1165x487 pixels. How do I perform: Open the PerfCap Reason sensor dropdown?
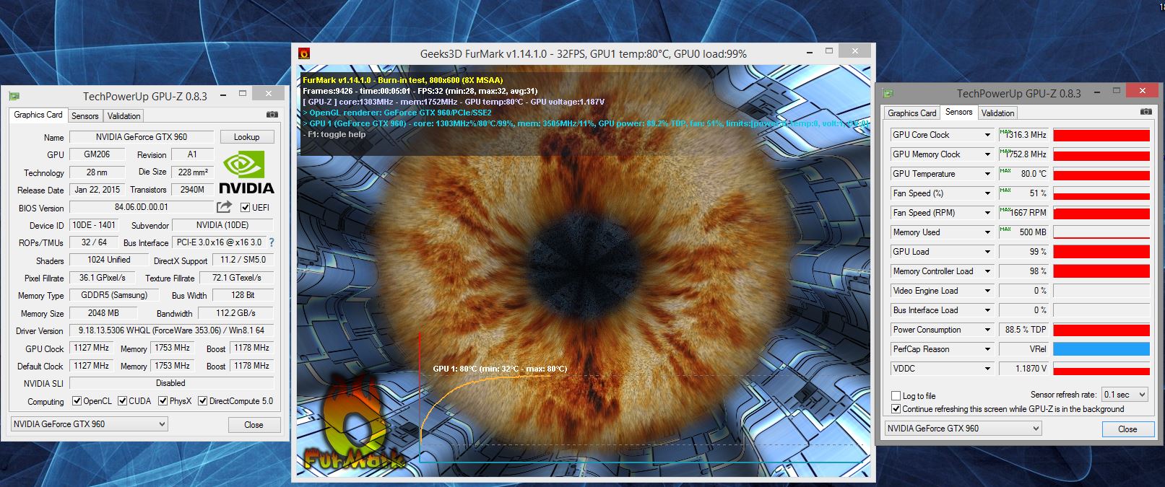coord(987,349)
